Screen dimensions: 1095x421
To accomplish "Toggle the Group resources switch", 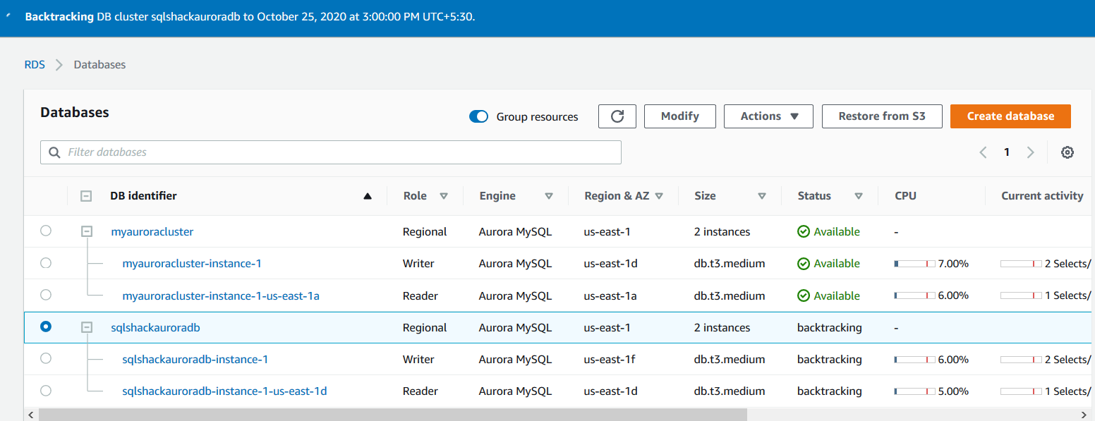I will (x=478, y=117).
